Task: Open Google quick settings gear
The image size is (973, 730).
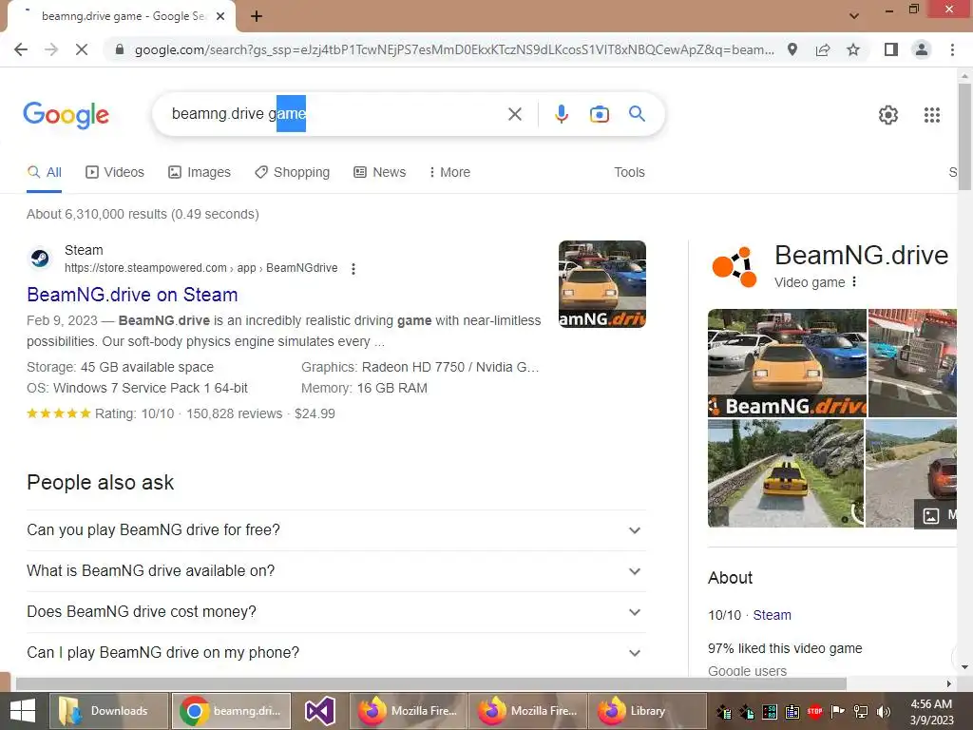Action: point(888,115)
